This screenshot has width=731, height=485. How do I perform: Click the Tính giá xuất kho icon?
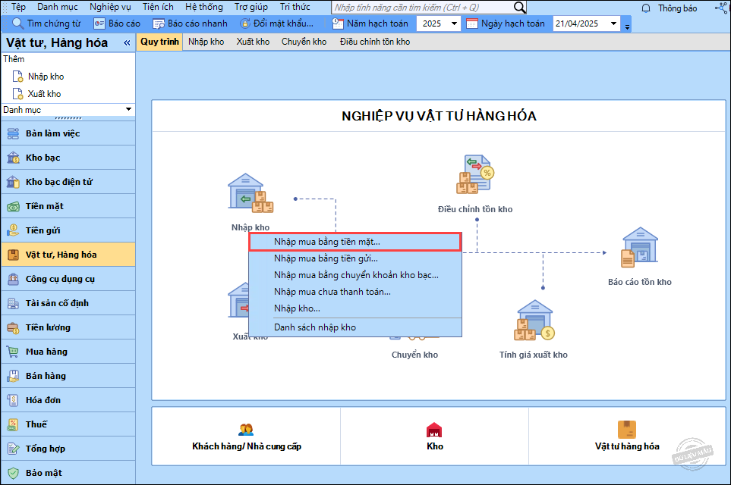(534, 321)
